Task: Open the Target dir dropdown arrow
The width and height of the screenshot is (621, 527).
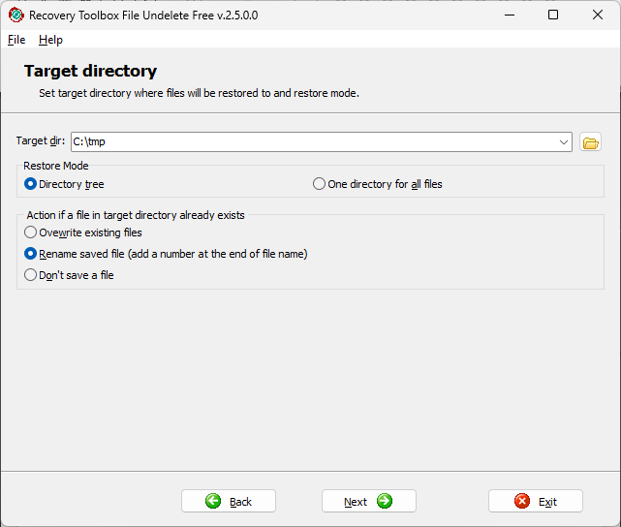Action: (x=563, y=142)
